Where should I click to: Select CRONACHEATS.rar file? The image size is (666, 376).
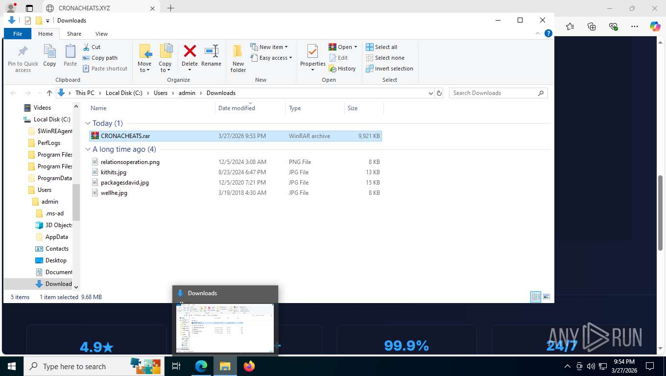[236, 136]
